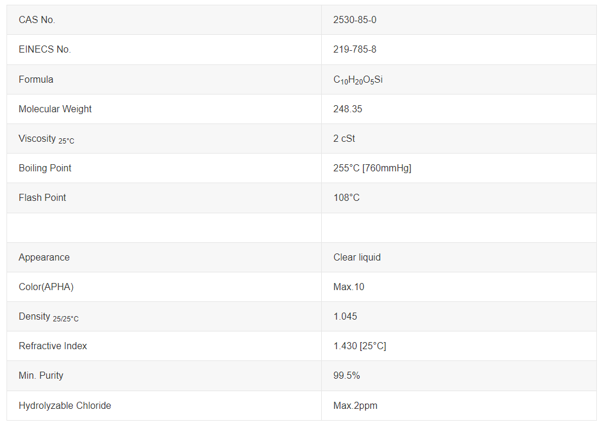The image size is (604, 426).
Task: Select the C10H20O5Si formula text
Action: 358,80
